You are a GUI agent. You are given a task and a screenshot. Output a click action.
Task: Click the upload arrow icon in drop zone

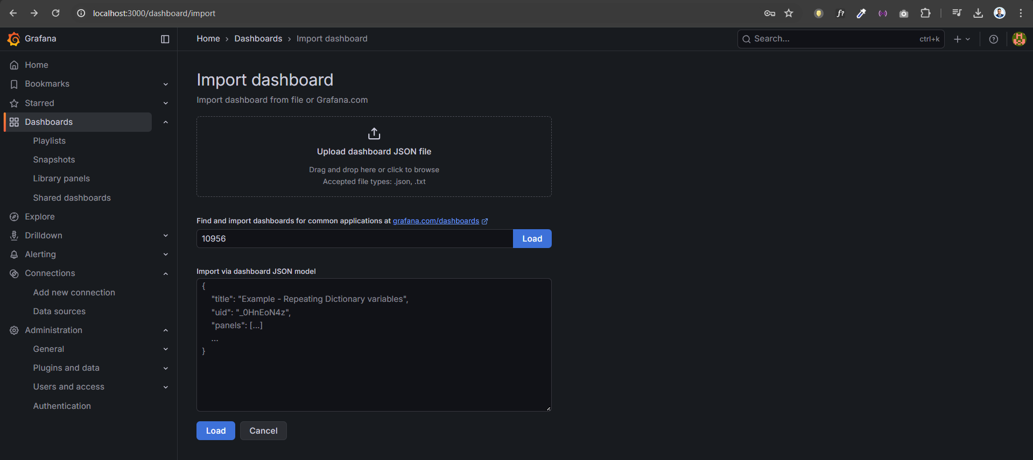click(374, 133)
